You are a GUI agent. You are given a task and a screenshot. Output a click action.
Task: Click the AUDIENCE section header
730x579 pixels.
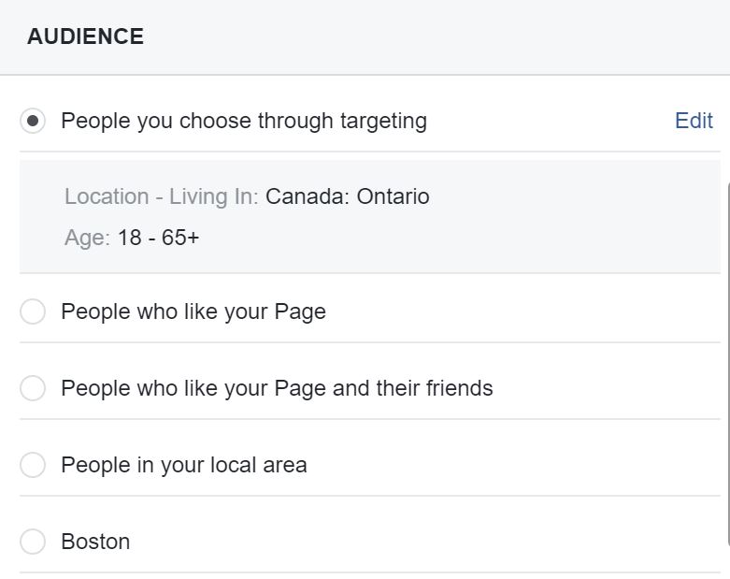(85, 37)
